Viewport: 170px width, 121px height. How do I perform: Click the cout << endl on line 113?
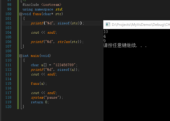(44, 74)
